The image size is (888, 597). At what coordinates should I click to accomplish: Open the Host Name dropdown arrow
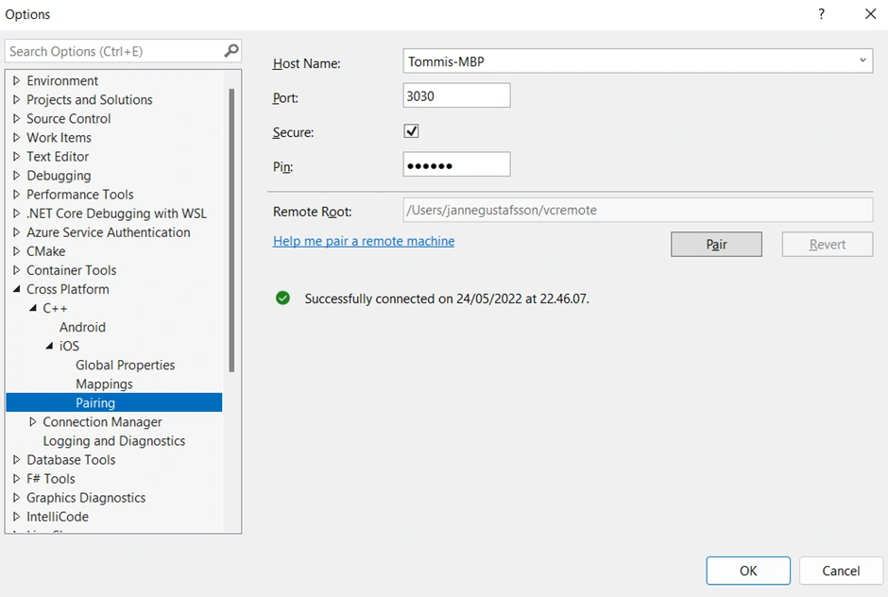862,61
